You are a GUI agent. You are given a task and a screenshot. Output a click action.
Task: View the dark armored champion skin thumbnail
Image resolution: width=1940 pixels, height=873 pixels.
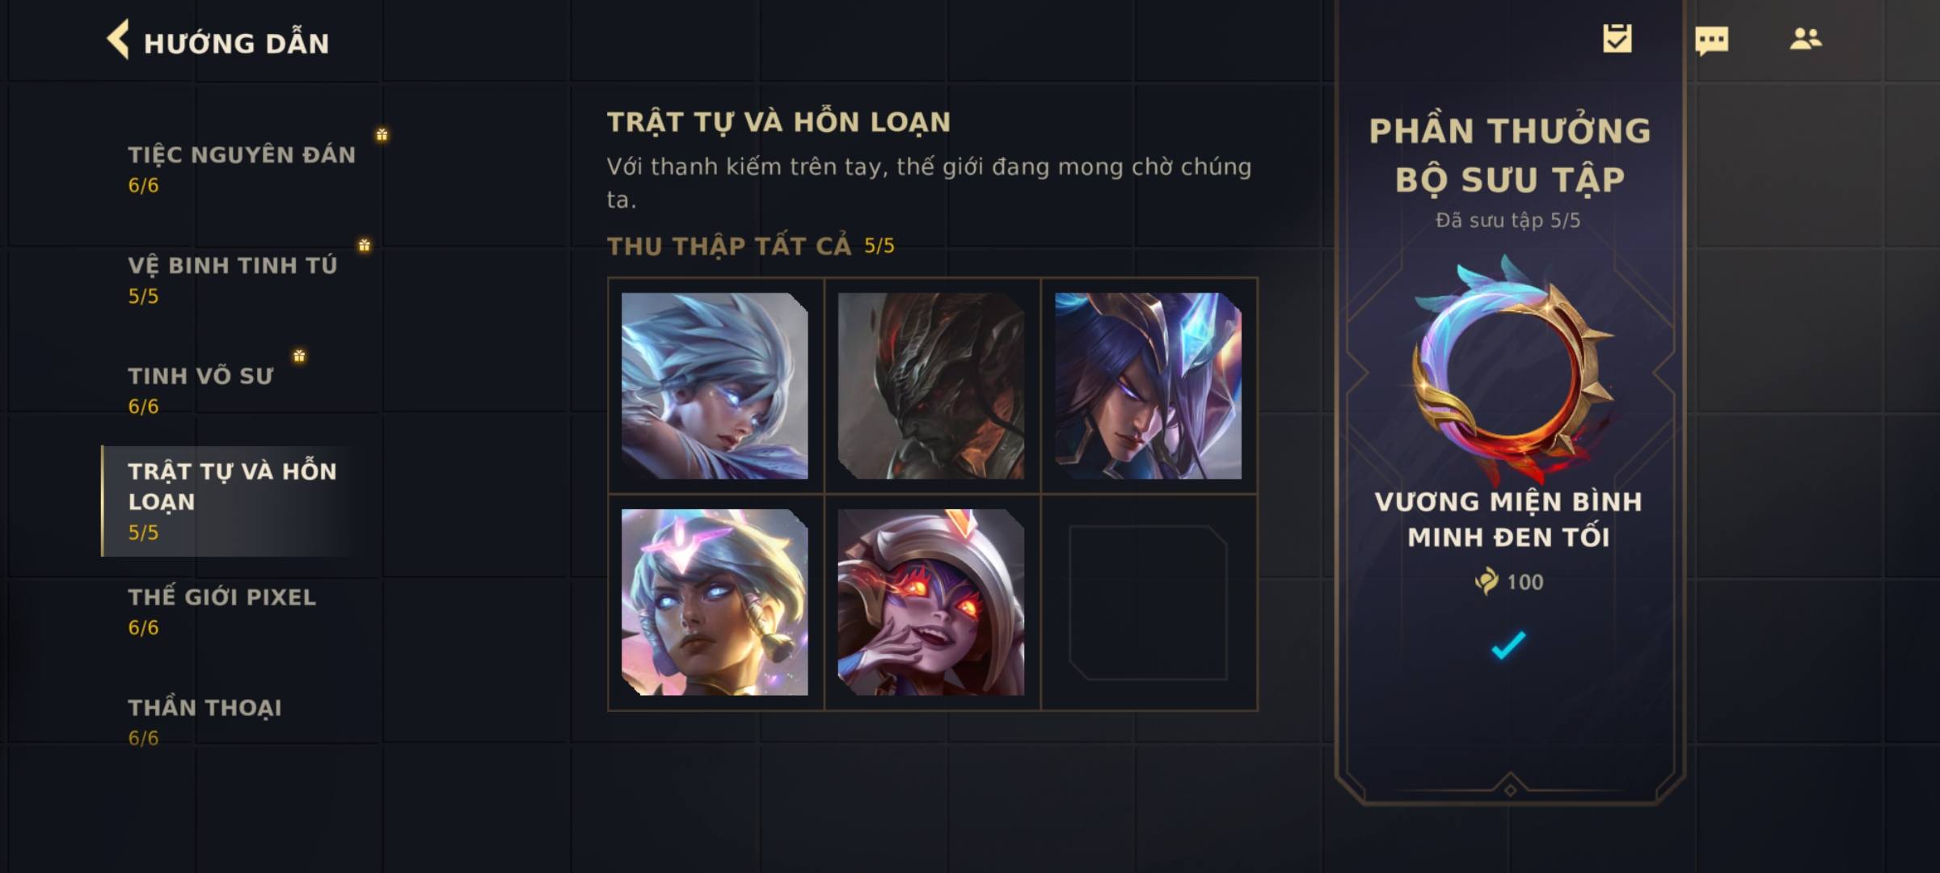pos(931,386)
